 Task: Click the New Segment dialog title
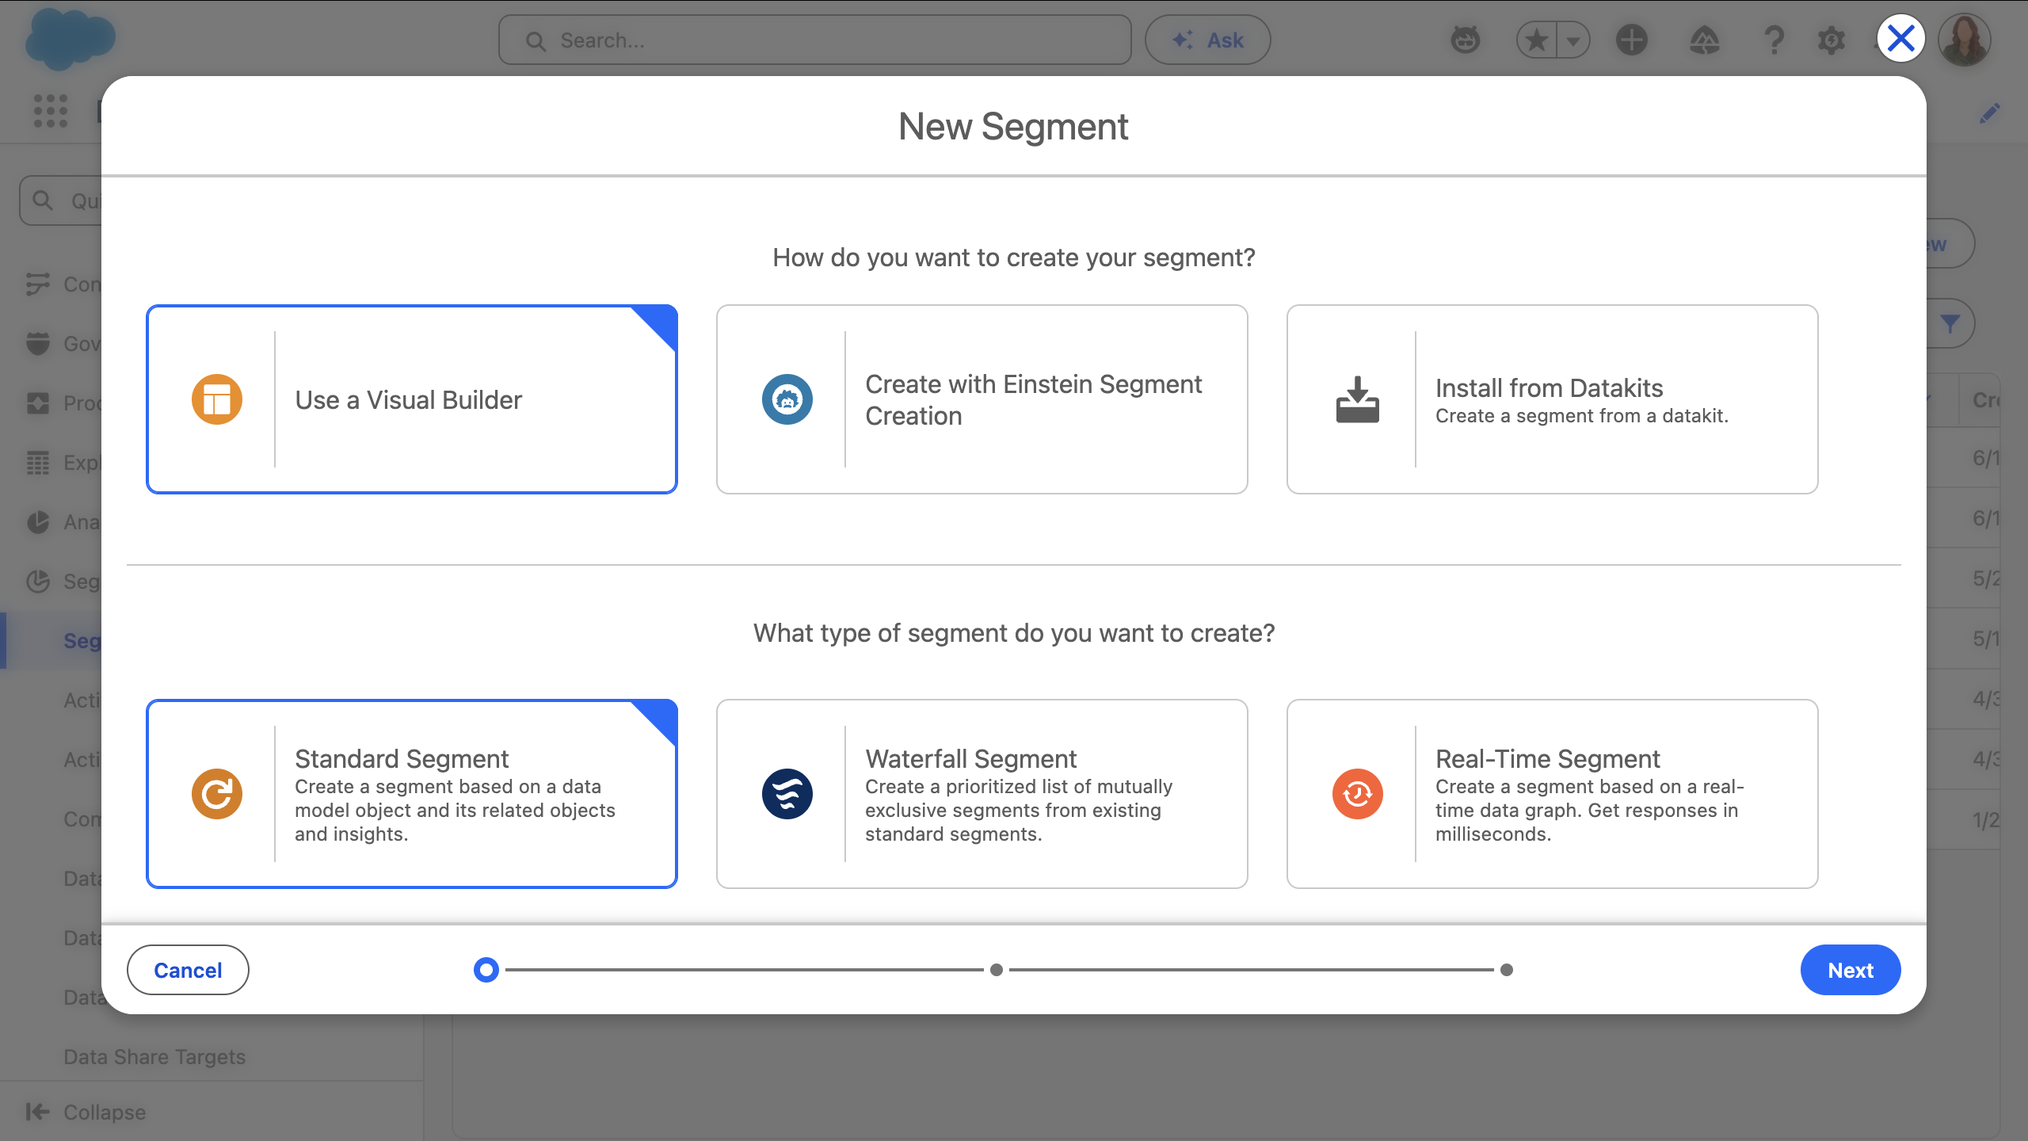(1013, 127)
